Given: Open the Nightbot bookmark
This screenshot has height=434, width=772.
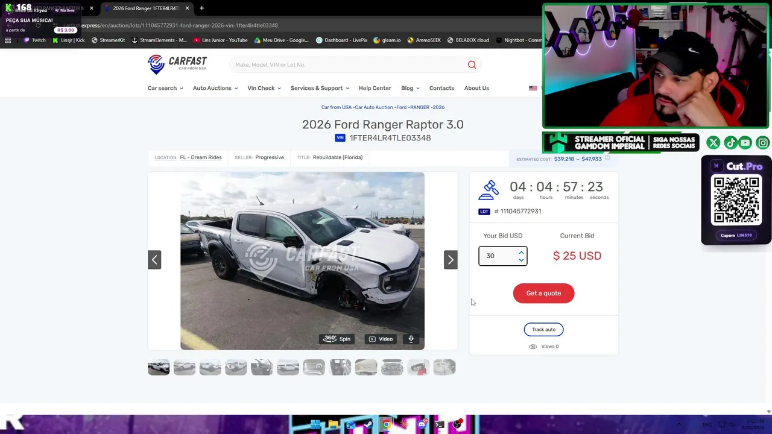Looking at the screenshot, I should pos(519,40).
